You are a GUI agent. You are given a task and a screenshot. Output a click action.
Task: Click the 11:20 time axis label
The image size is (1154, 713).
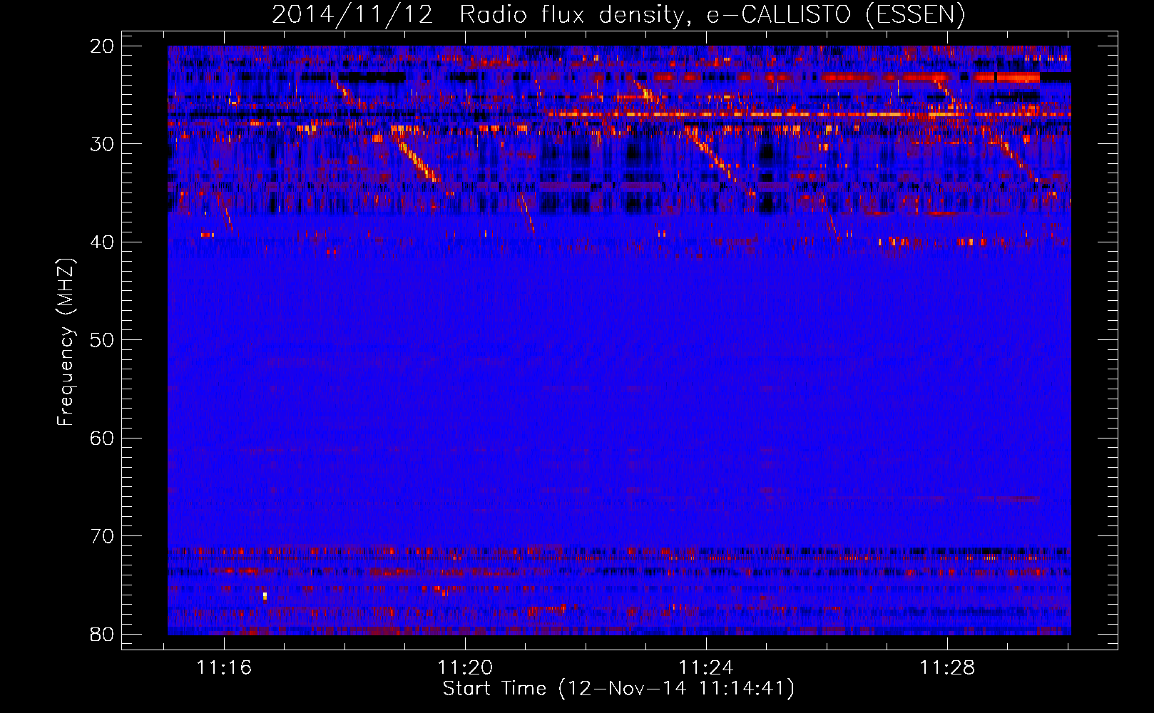click(x=465, y=668)
